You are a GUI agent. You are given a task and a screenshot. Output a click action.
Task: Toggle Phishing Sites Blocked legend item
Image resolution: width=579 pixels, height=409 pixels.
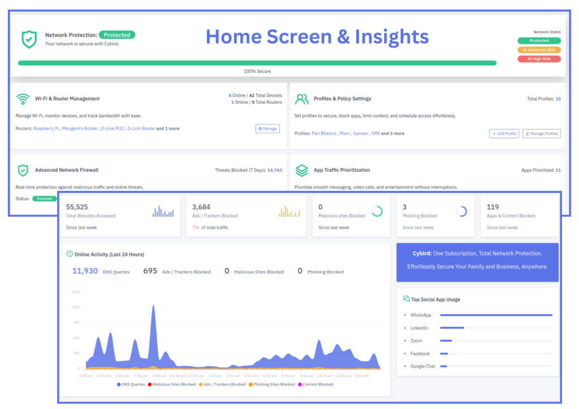(x=273, y=384)
